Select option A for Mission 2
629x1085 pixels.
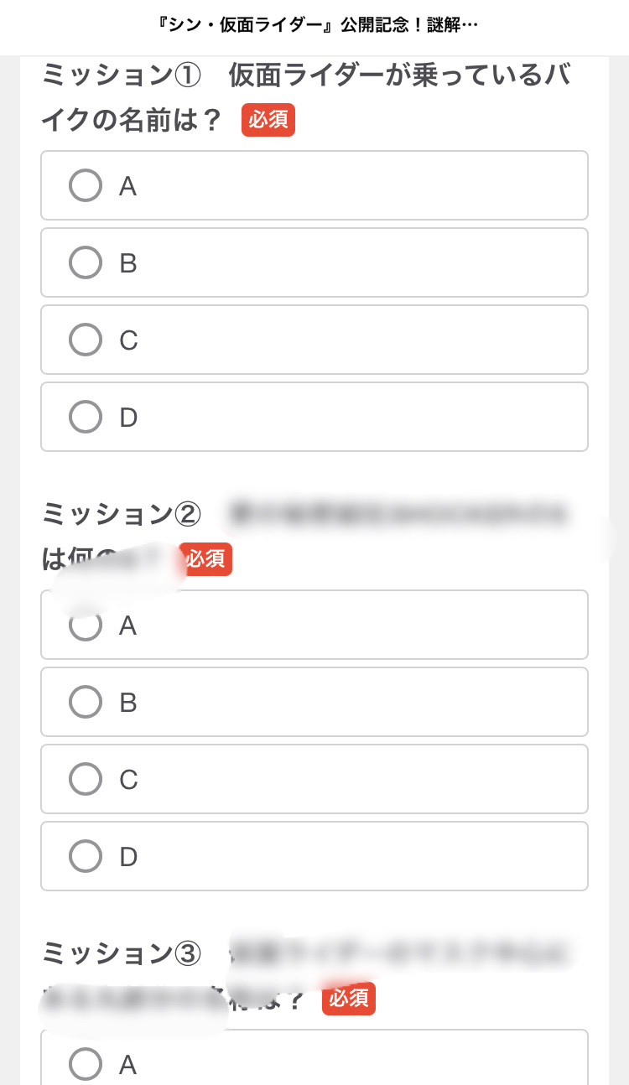[x=86, y=625]
